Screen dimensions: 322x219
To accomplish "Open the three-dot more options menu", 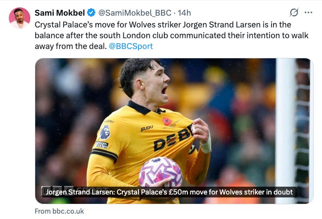I will click(308, 13).
